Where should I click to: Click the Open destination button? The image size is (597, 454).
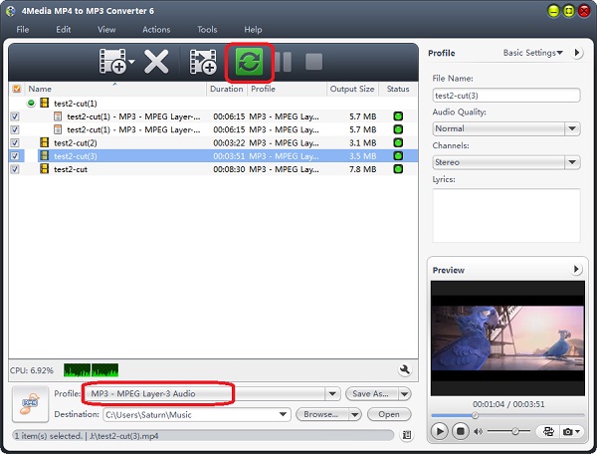389,414
